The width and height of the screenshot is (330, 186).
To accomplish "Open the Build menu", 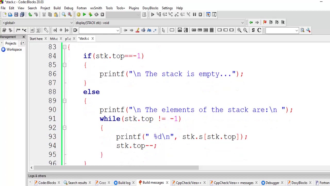I will click(57, 8).
